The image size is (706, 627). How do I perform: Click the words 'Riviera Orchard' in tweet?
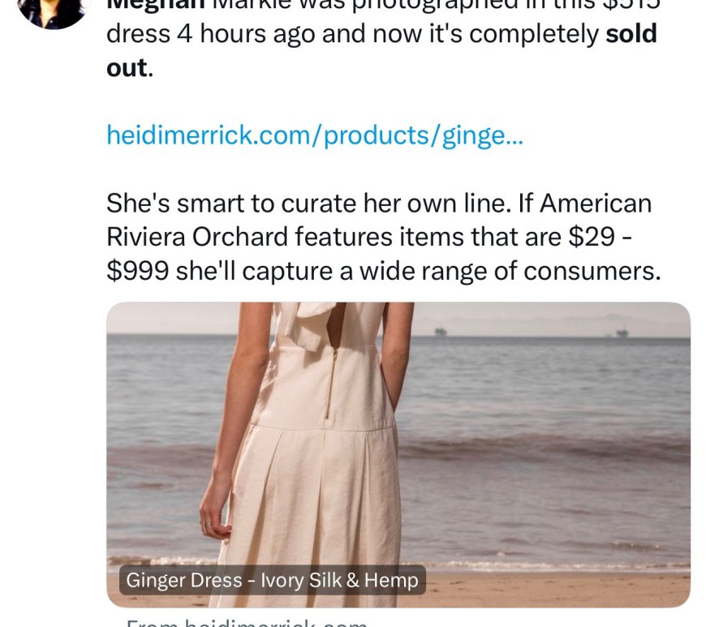197,236
